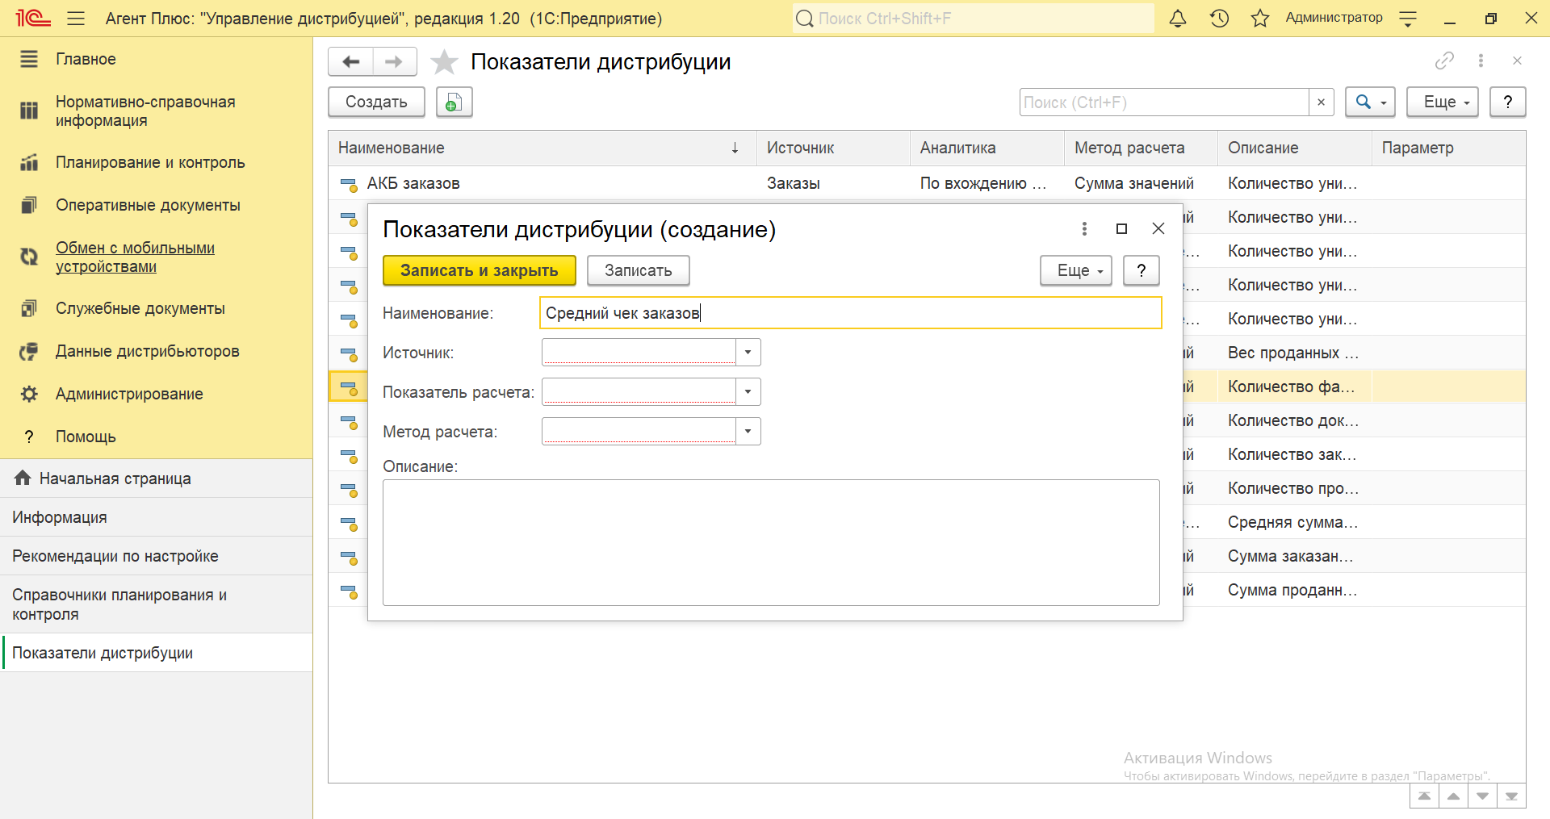Image resolution: width=1550 pixels, height=819 pixels.
Task: Go forward with right arrow button
Action: (394, 61)
